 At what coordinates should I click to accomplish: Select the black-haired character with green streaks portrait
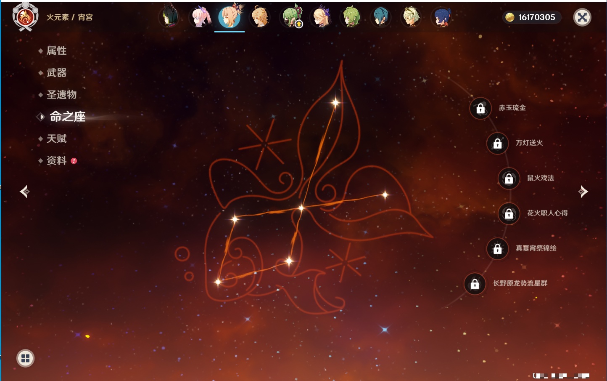(x=169, y=17)
